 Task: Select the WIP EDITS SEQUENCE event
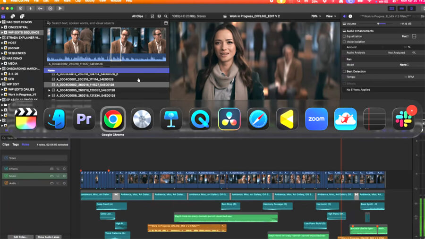(22, 33)
